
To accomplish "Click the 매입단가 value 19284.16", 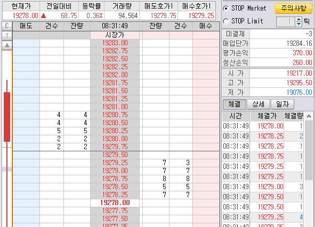I will 300,43.
